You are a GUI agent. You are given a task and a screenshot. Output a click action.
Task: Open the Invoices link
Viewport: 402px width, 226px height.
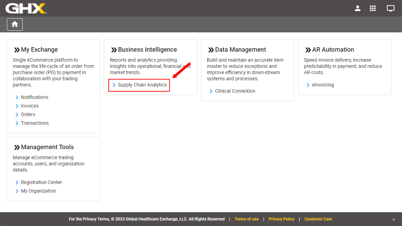(x=30, y=106)
